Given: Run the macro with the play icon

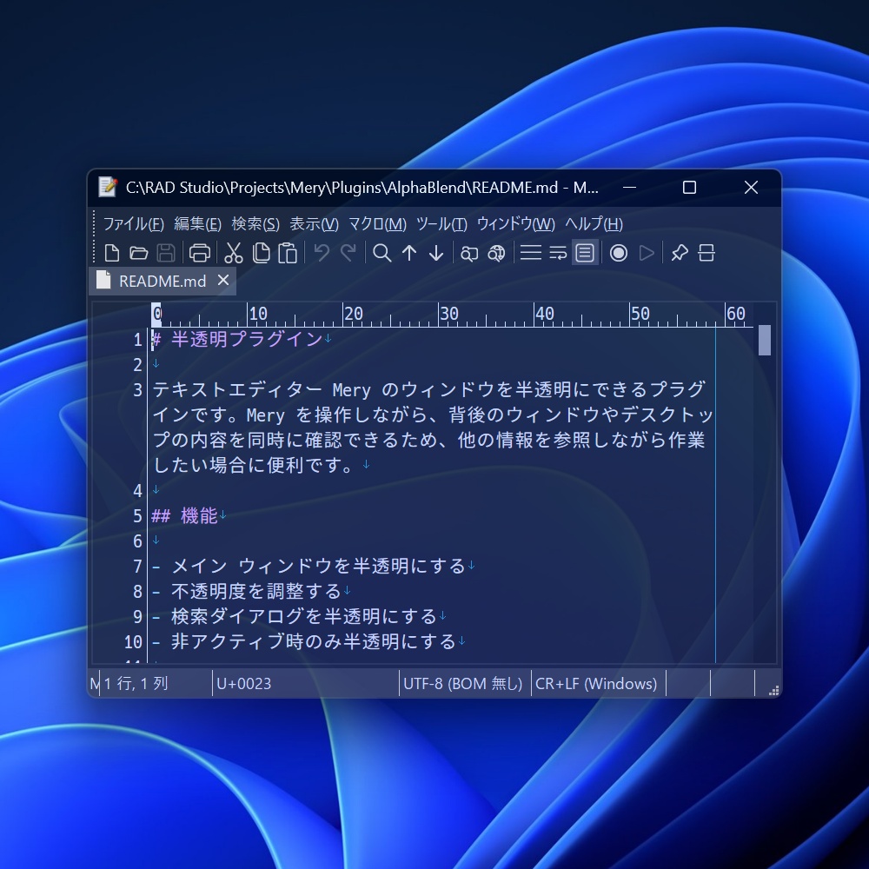Looking at the screenshot, I should click(x=646, y=253).
